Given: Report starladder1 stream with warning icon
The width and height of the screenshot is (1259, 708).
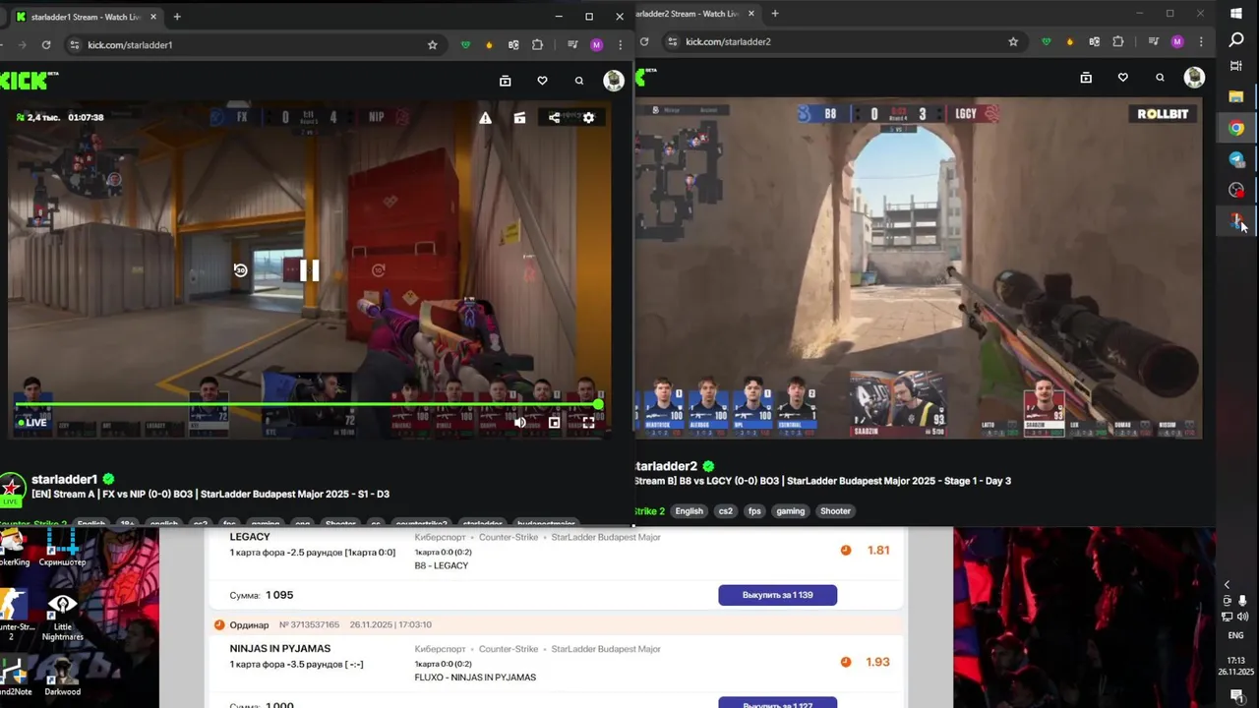Looking at the screenshot, I should pyautogui.click(x=485, y=118).
